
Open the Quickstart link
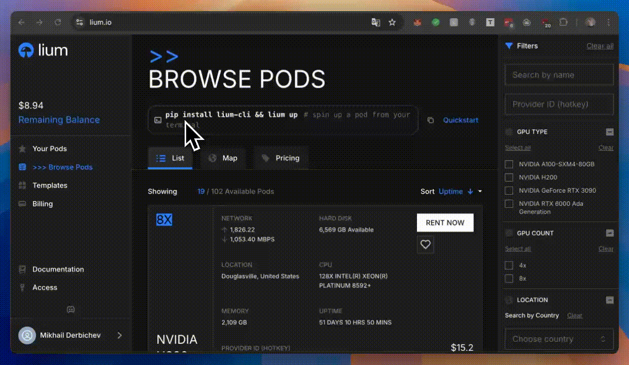(x=461, y=120)
